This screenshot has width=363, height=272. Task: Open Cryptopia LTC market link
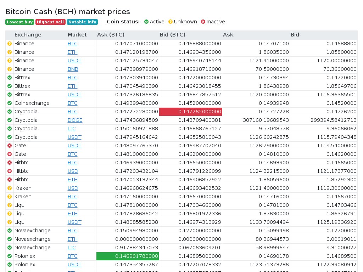72,129
